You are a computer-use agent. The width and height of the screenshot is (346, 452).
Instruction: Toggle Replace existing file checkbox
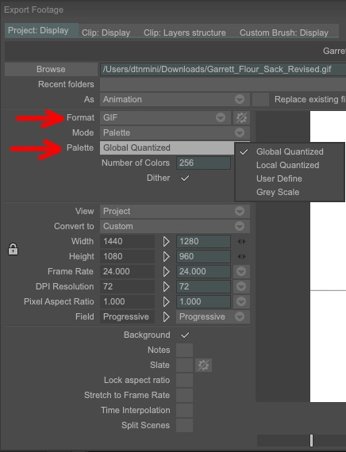point(260,99)
